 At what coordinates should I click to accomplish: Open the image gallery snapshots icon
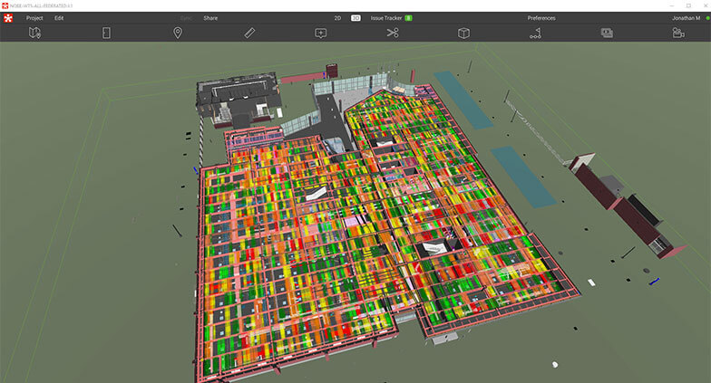pos(607,33)
